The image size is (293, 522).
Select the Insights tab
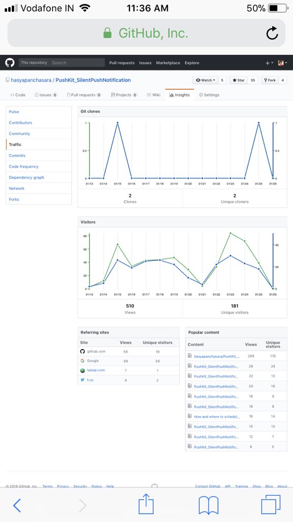[179, 95]
